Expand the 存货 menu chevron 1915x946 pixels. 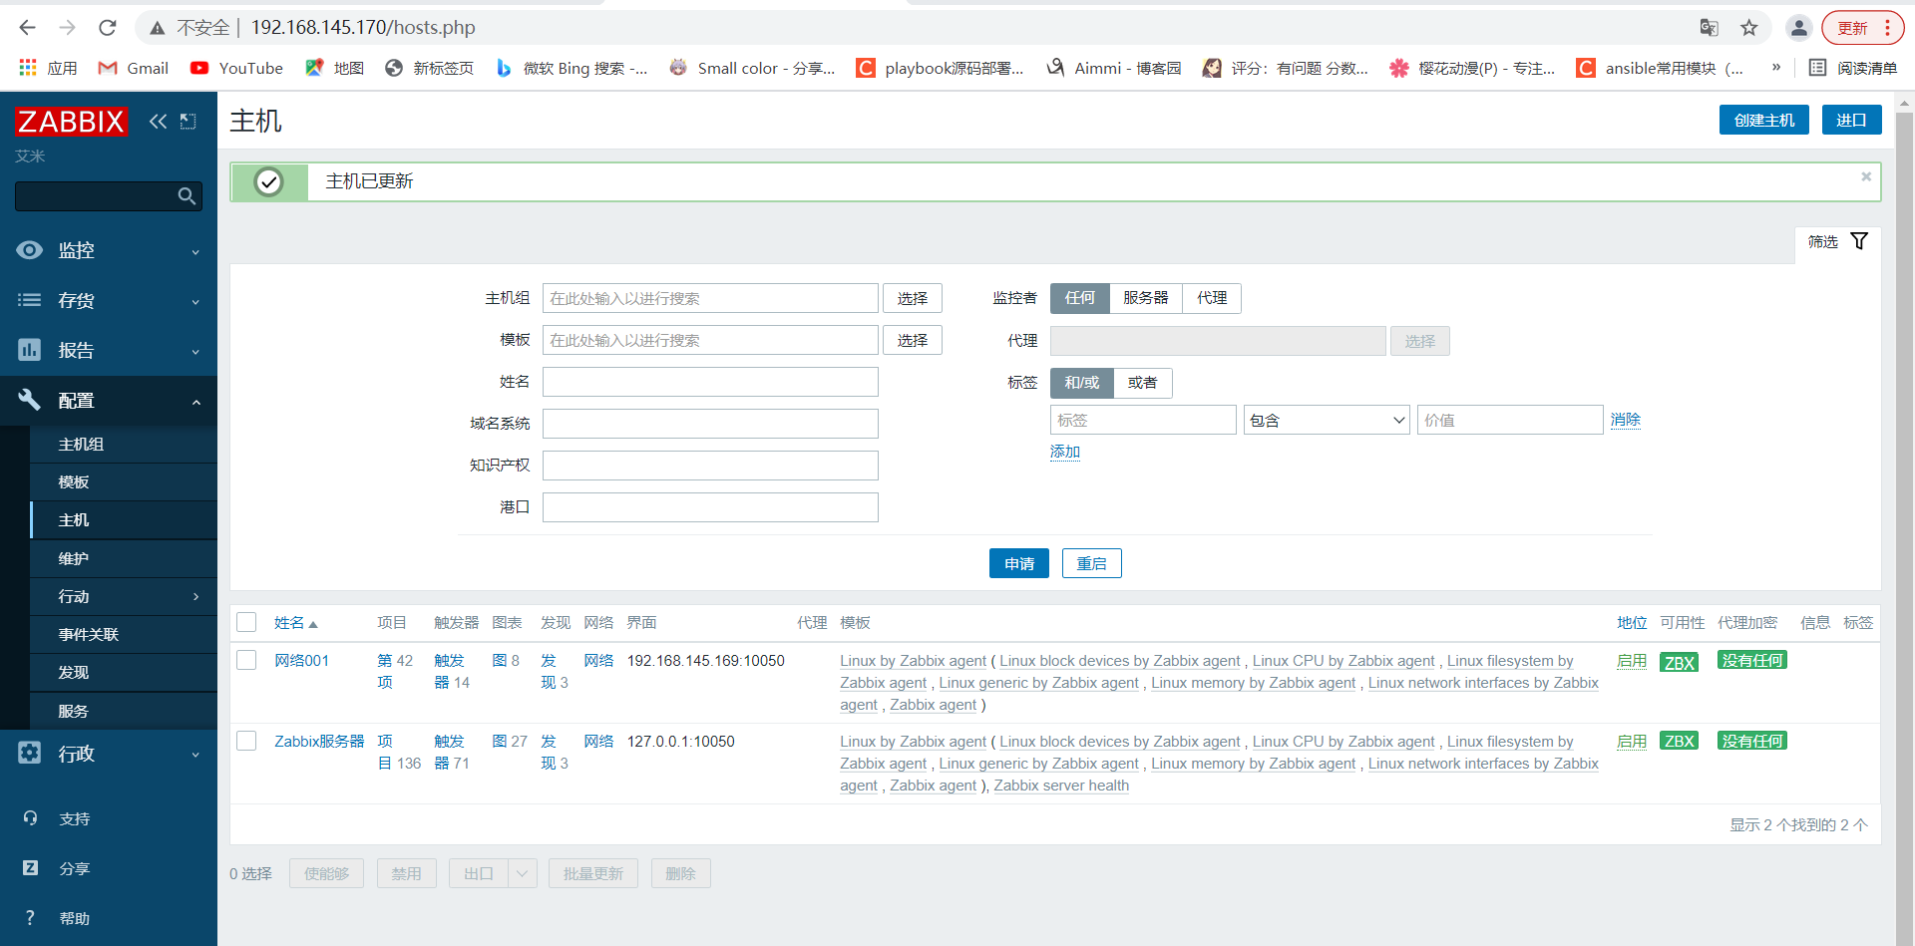point(195,302)
